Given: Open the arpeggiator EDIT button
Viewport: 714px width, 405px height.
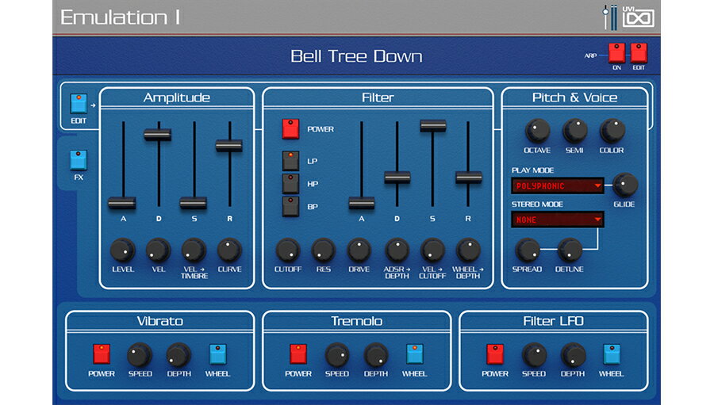Looking at the screenshot, I should [639, 53].
